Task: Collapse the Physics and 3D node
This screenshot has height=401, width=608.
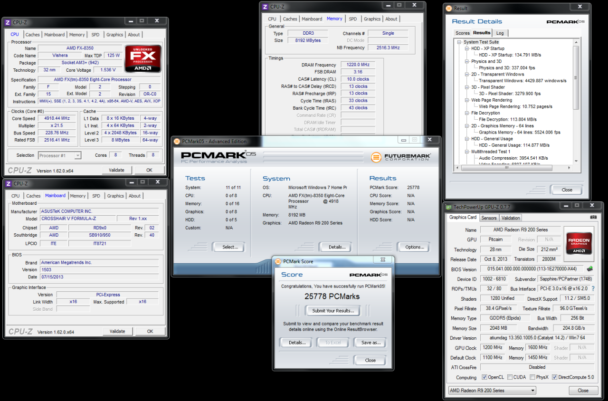Action: point(467,61)
